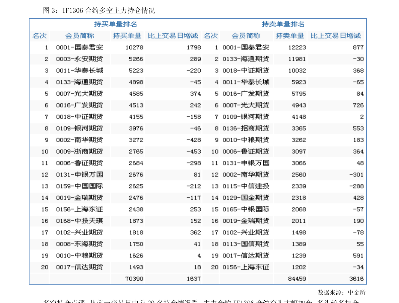Click sell volume 4148
The height and width of the screenshot is (303, 399).
tap(299, 117)
